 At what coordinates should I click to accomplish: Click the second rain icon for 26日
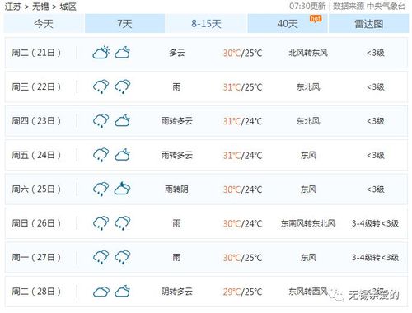pos(122,223)
